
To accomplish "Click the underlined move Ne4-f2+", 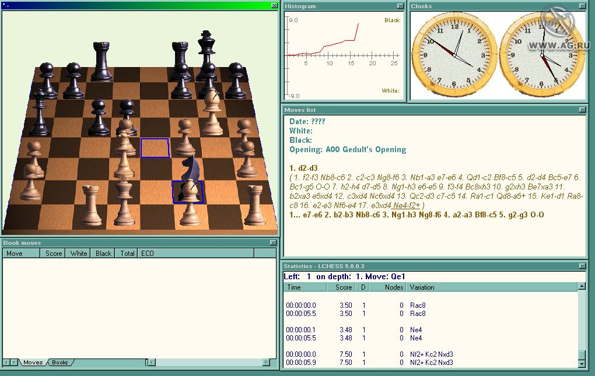I will tap(407, 205).
